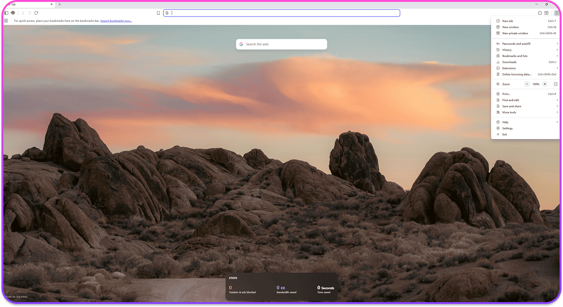Click the shell logo icon in the toolbar
Screen dimensions: 563x307
pos(13,13)
